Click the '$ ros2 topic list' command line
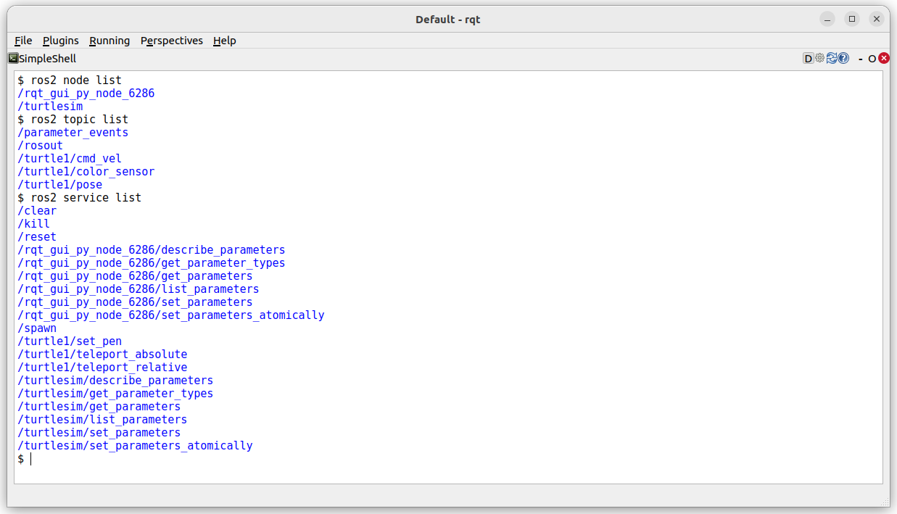897x514 pixels. pos(73,119)
